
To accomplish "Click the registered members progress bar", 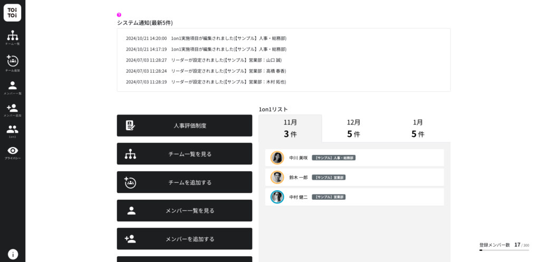I will 504,250.
